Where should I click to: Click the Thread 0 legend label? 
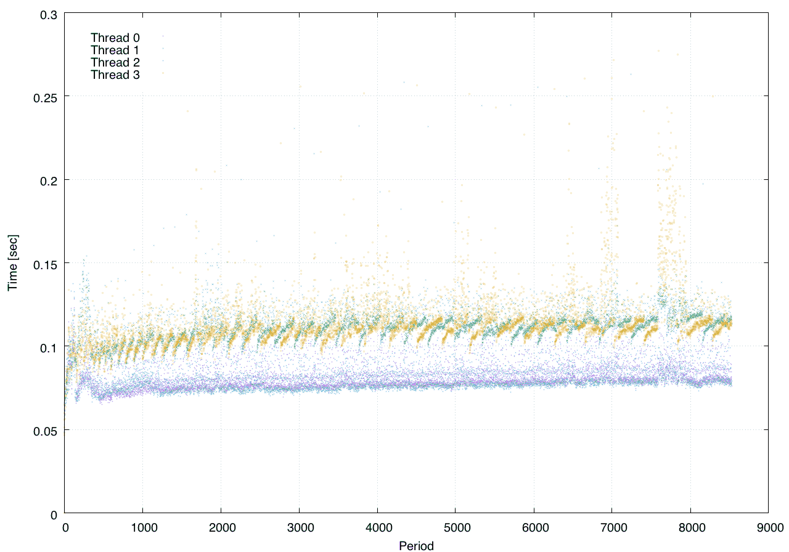(115, 38)
